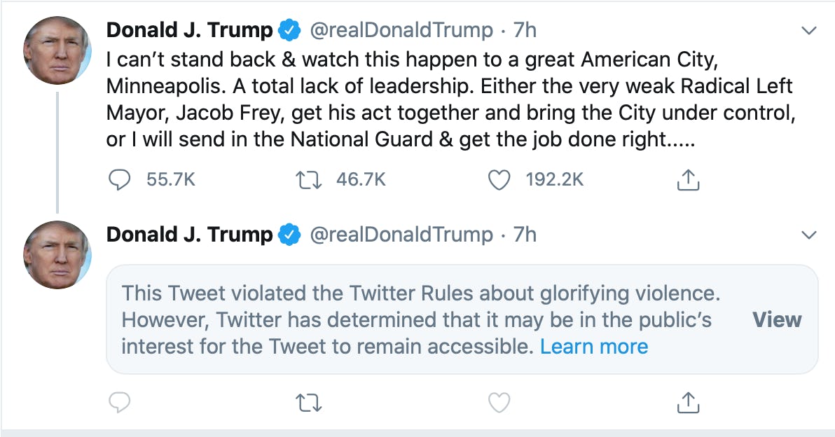Image resolution: width=835 pixels, height=437 pixels.
Task: Click the second tweet's profile avatar
Action: (x=57, y=254)
